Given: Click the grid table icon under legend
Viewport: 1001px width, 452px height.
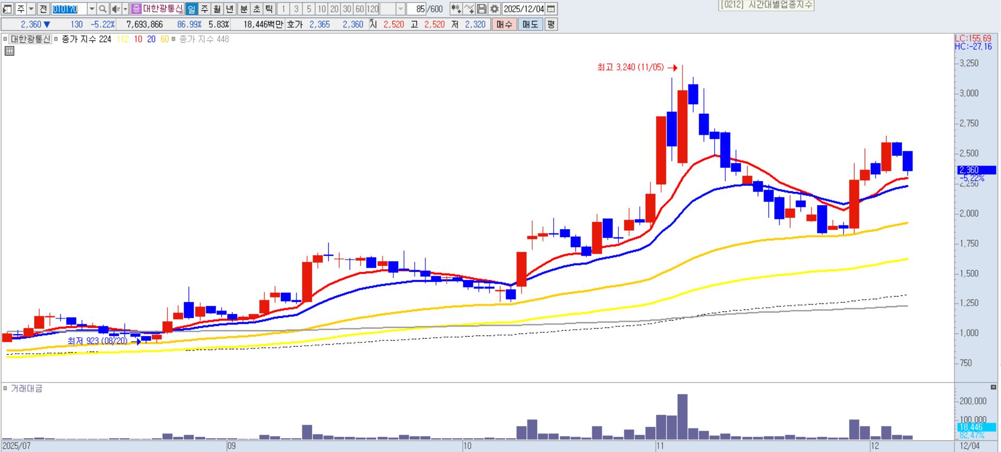Looking at the screenshot, I should 9,51.
